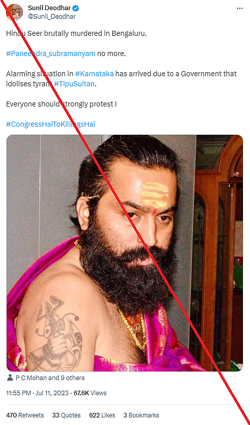250x425 pixels.
Task: Click the tagged people person icon
Action: [10, 378]
